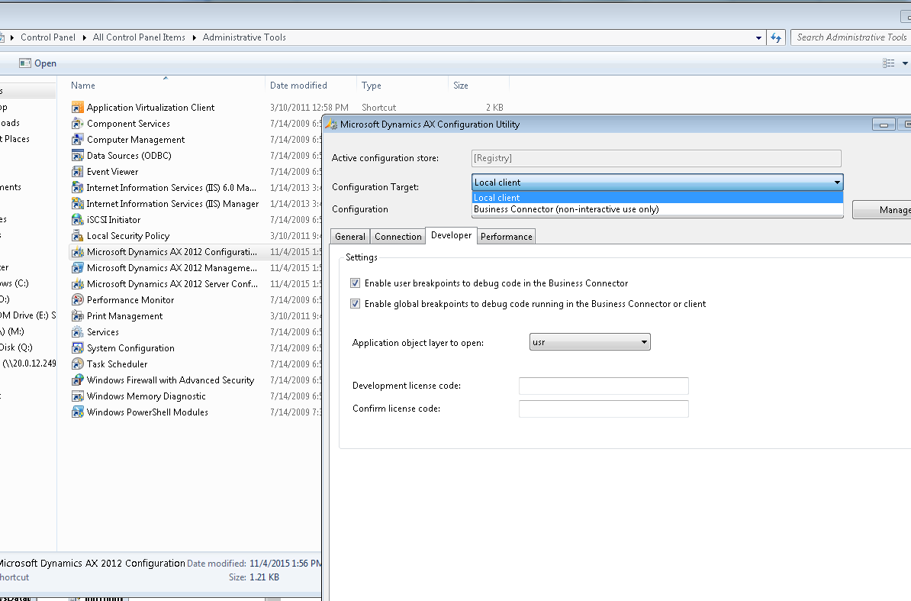The height and width of the screenshot is (601, 911).
Task: Click the Print Management icon
Action: coord(77,316)
